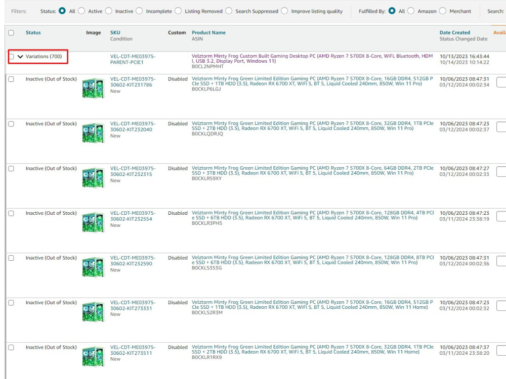Filter status by Listing Removed
Screen dimensions: 506x379
pyautogui.click(x=178, y=11)
